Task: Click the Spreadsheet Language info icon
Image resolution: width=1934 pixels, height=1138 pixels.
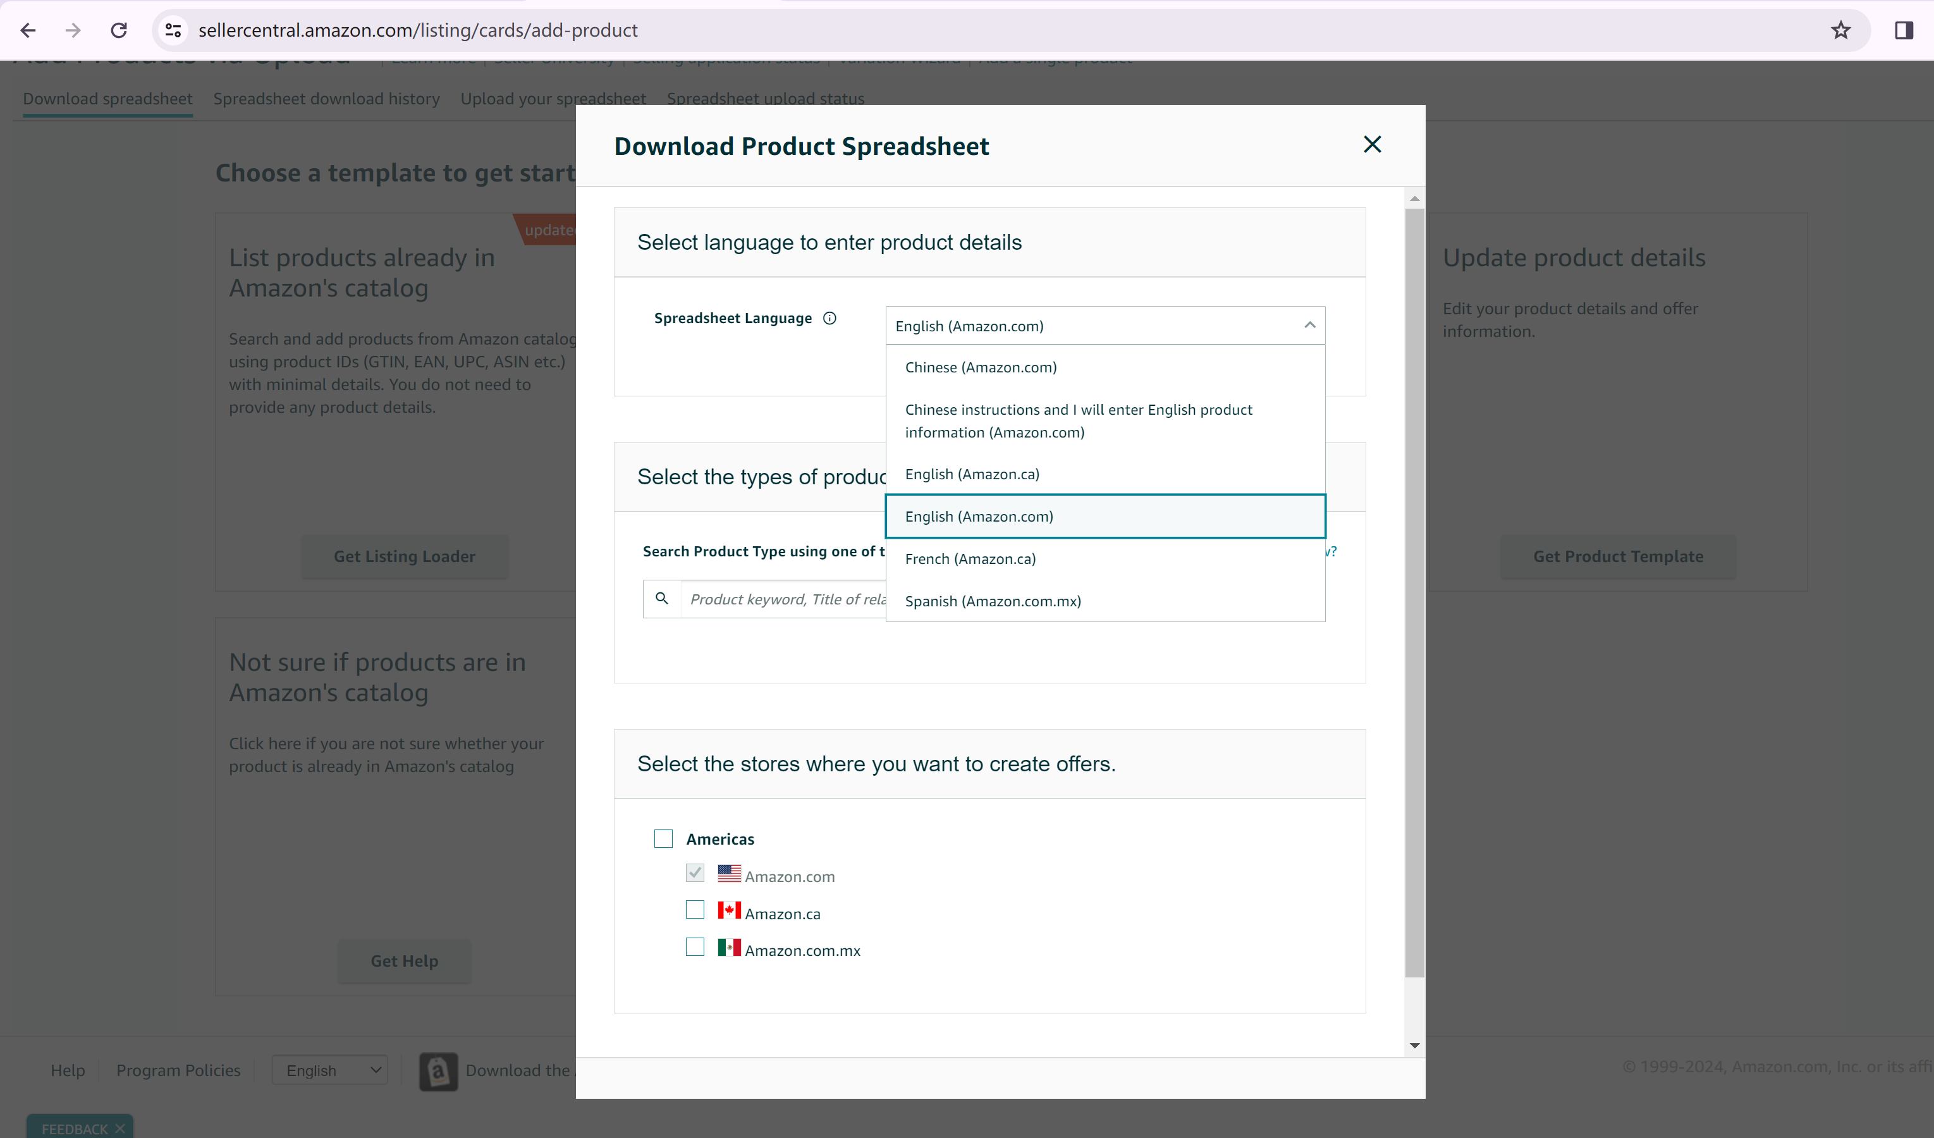Action: click(x=829, y=319)
